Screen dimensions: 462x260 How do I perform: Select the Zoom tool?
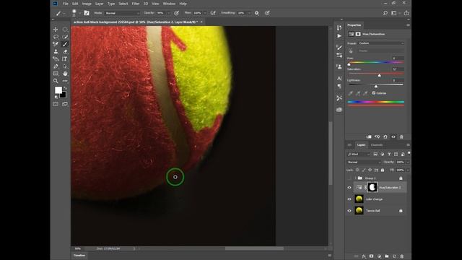[x=56, y=81]
